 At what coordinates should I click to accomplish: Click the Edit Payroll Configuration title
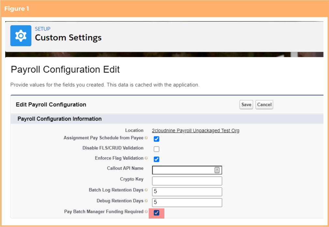pos(51,105)
